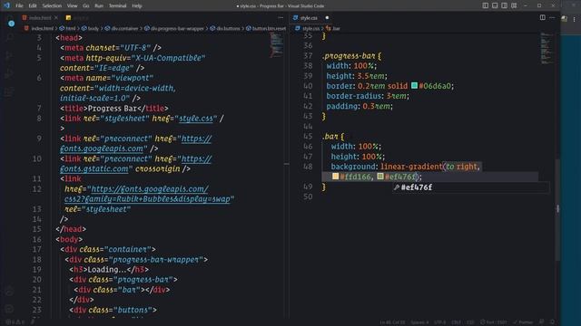Open the Run and Debug view in the activity bar
Screen dimensions: 581x326
[x=9, y=74]
